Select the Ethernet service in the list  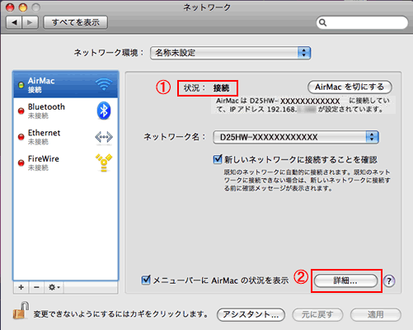point(66,137)
